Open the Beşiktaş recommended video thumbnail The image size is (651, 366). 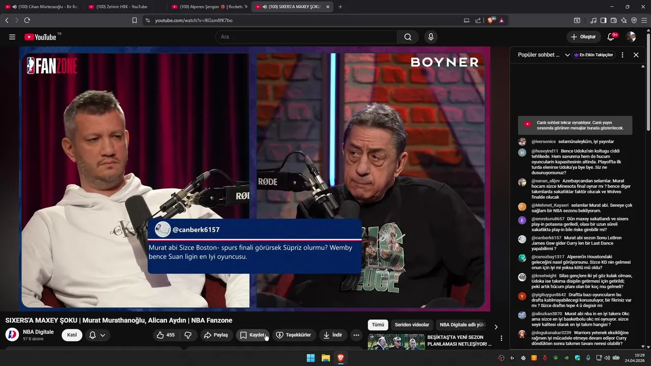click(396, 342)
